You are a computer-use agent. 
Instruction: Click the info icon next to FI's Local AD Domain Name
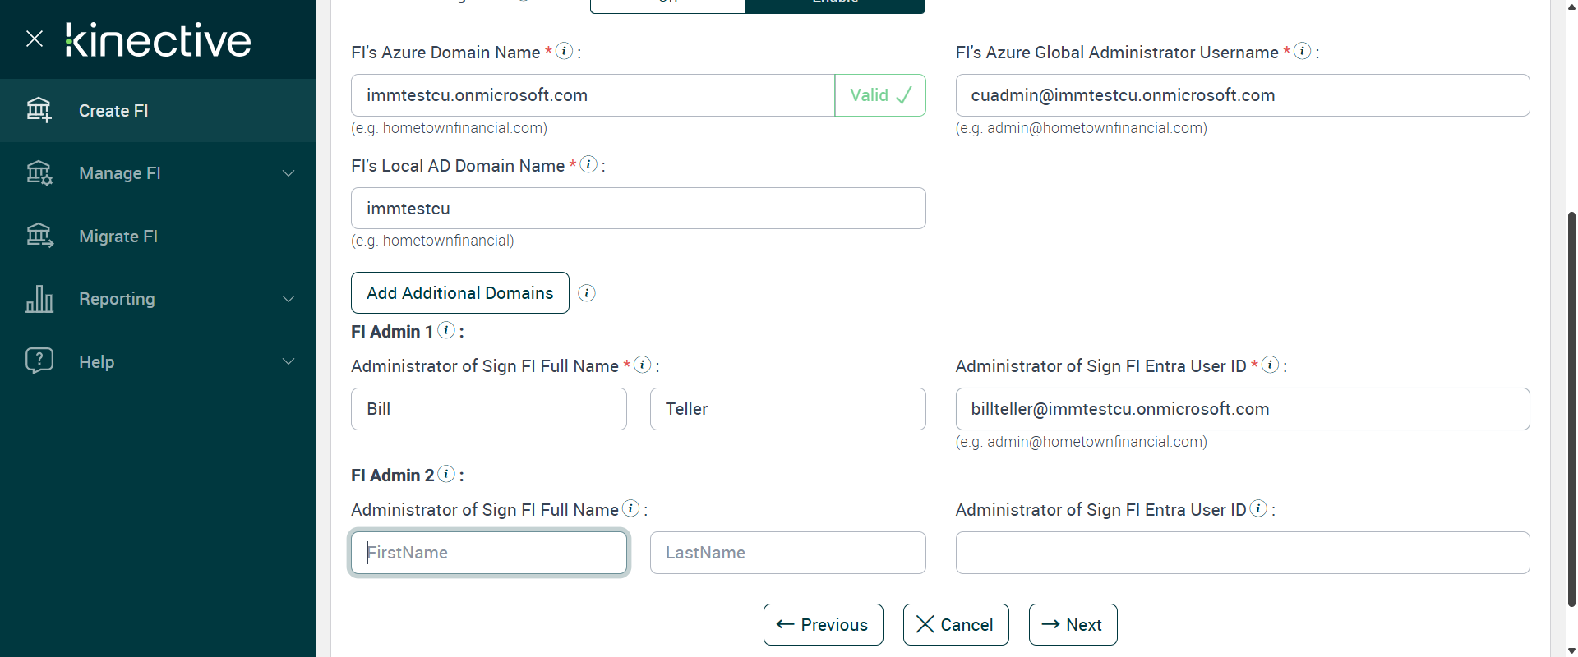click(x=588, y=164)
